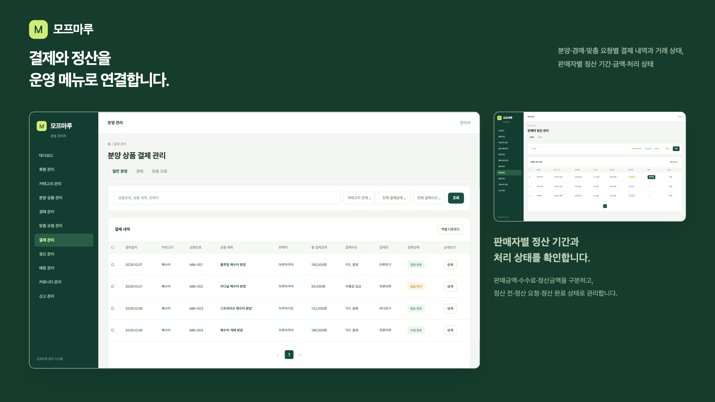Image resolution: width=715 pixels, height=402 pixels.
Task: Click the 엑셀 다운로드 button
Action: 450,229
